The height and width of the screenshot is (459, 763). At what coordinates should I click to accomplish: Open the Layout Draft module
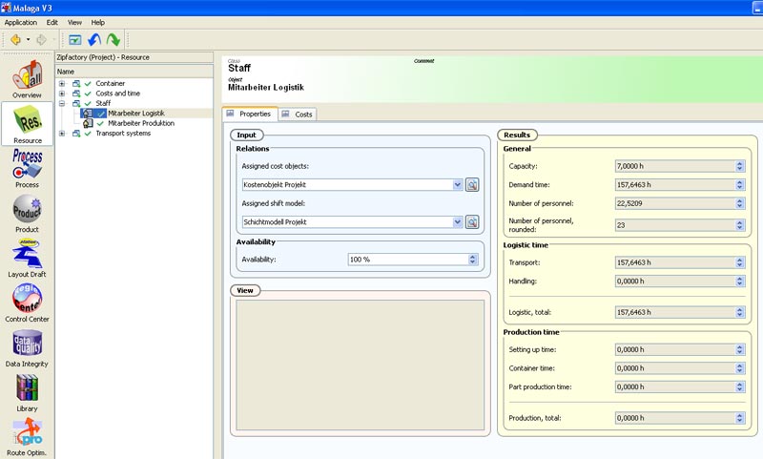28,258
